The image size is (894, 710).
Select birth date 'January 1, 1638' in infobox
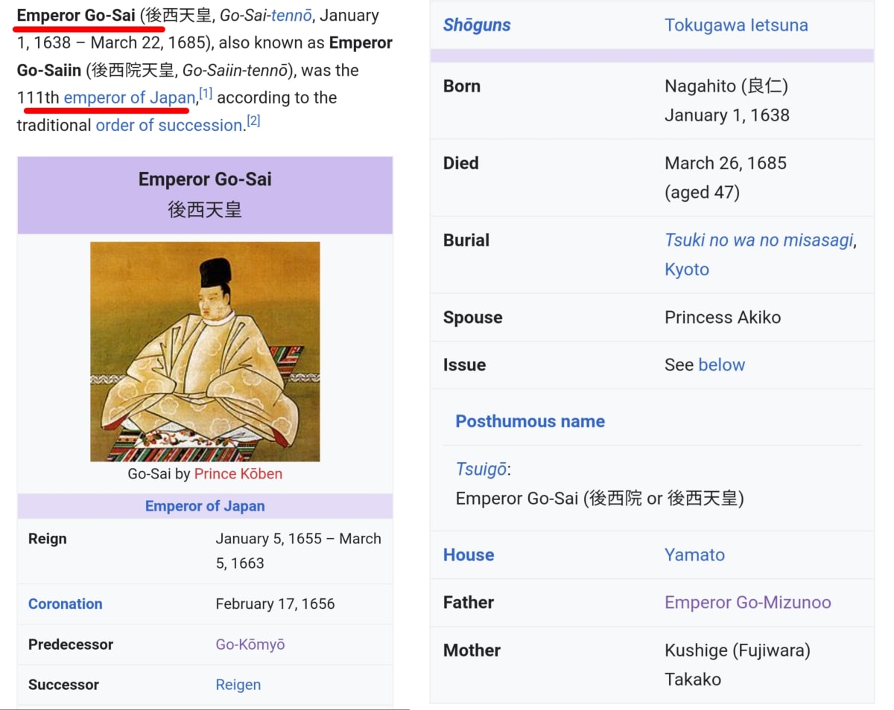point(727,115)
